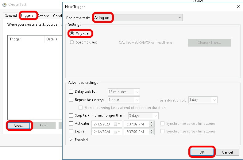Switch to the Actions tab
The image size is (243, 160).
(44, 16)
